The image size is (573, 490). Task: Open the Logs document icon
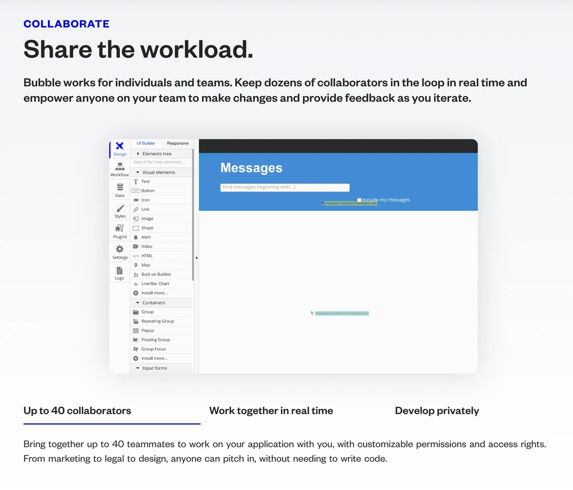[x=119, y=271]
